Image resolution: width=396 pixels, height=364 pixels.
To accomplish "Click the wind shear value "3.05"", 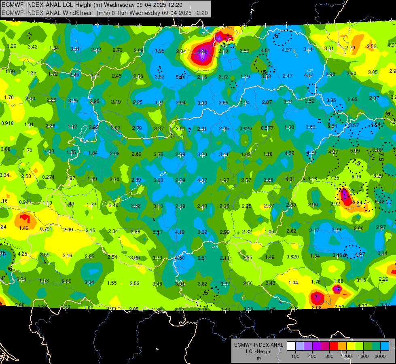I will [x=373, y=72].
